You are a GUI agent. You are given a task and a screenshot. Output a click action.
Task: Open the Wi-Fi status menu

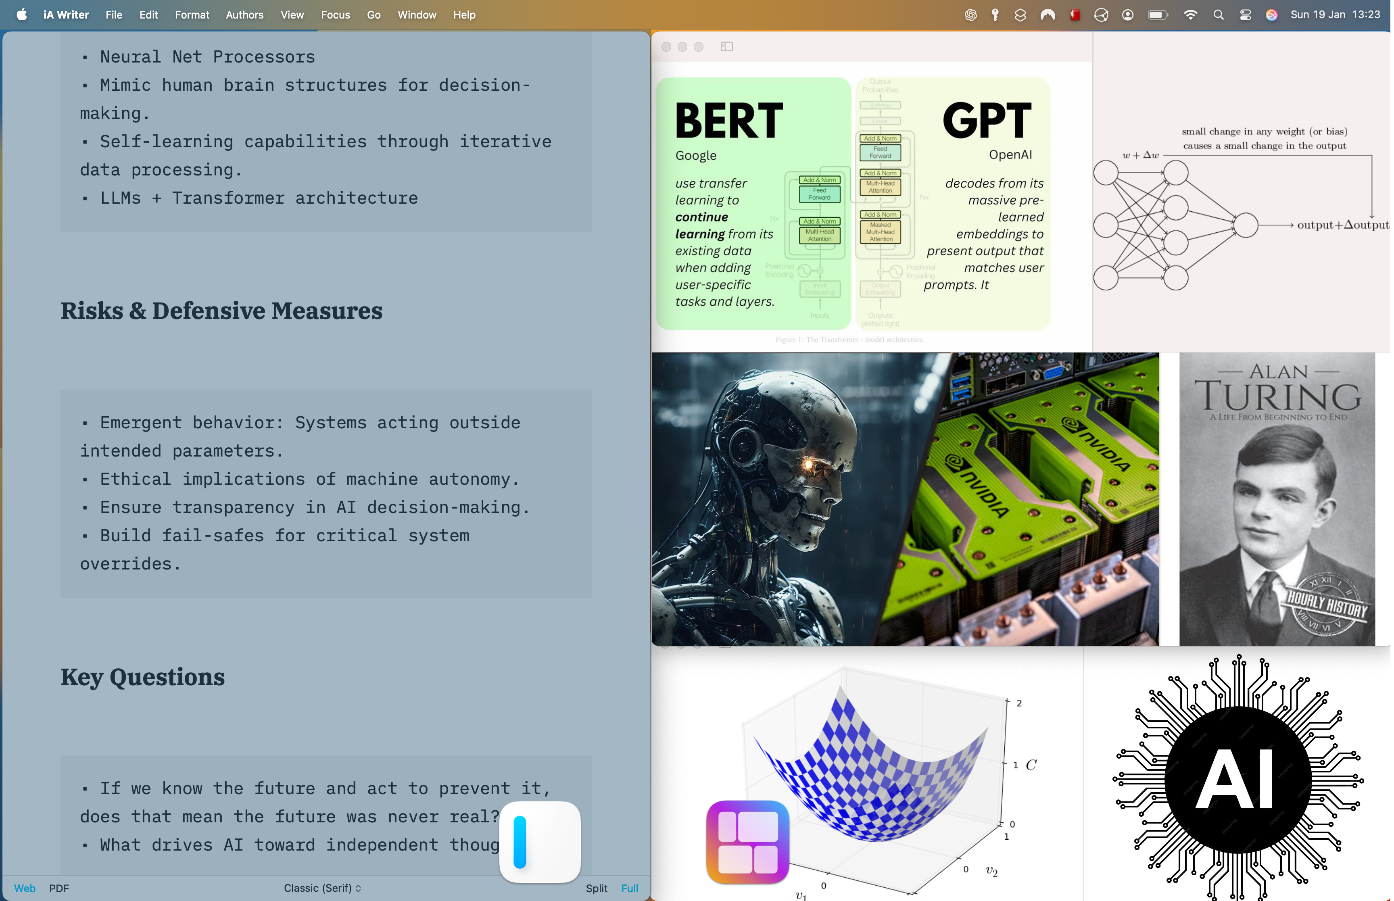(x=1190, y=15)
